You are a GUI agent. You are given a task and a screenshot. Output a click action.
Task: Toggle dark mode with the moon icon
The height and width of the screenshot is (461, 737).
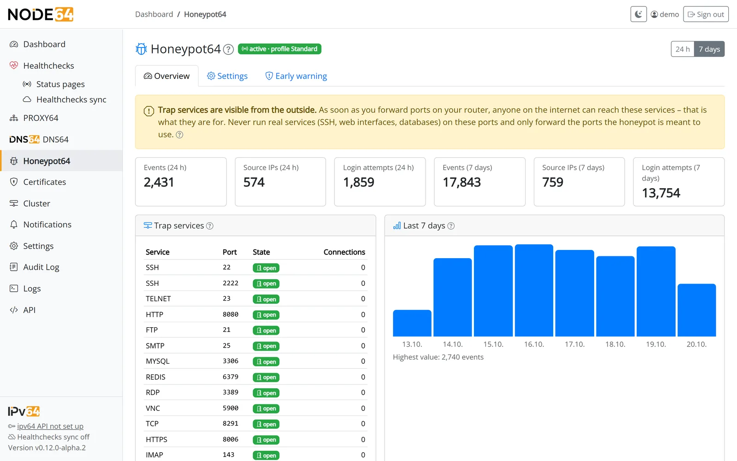coord(638,14)
